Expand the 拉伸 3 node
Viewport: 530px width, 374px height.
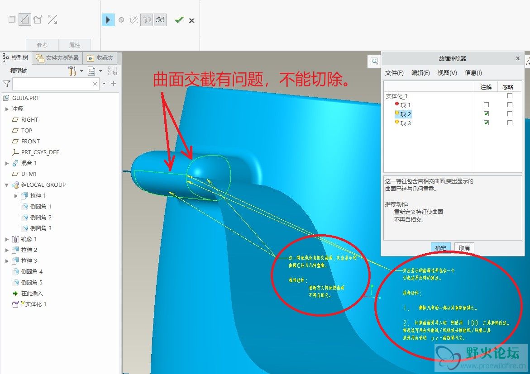[7, 261]
